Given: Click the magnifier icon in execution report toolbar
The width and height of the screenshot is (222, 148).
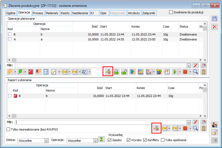Looking at the screenshot, I should (196, 128).
